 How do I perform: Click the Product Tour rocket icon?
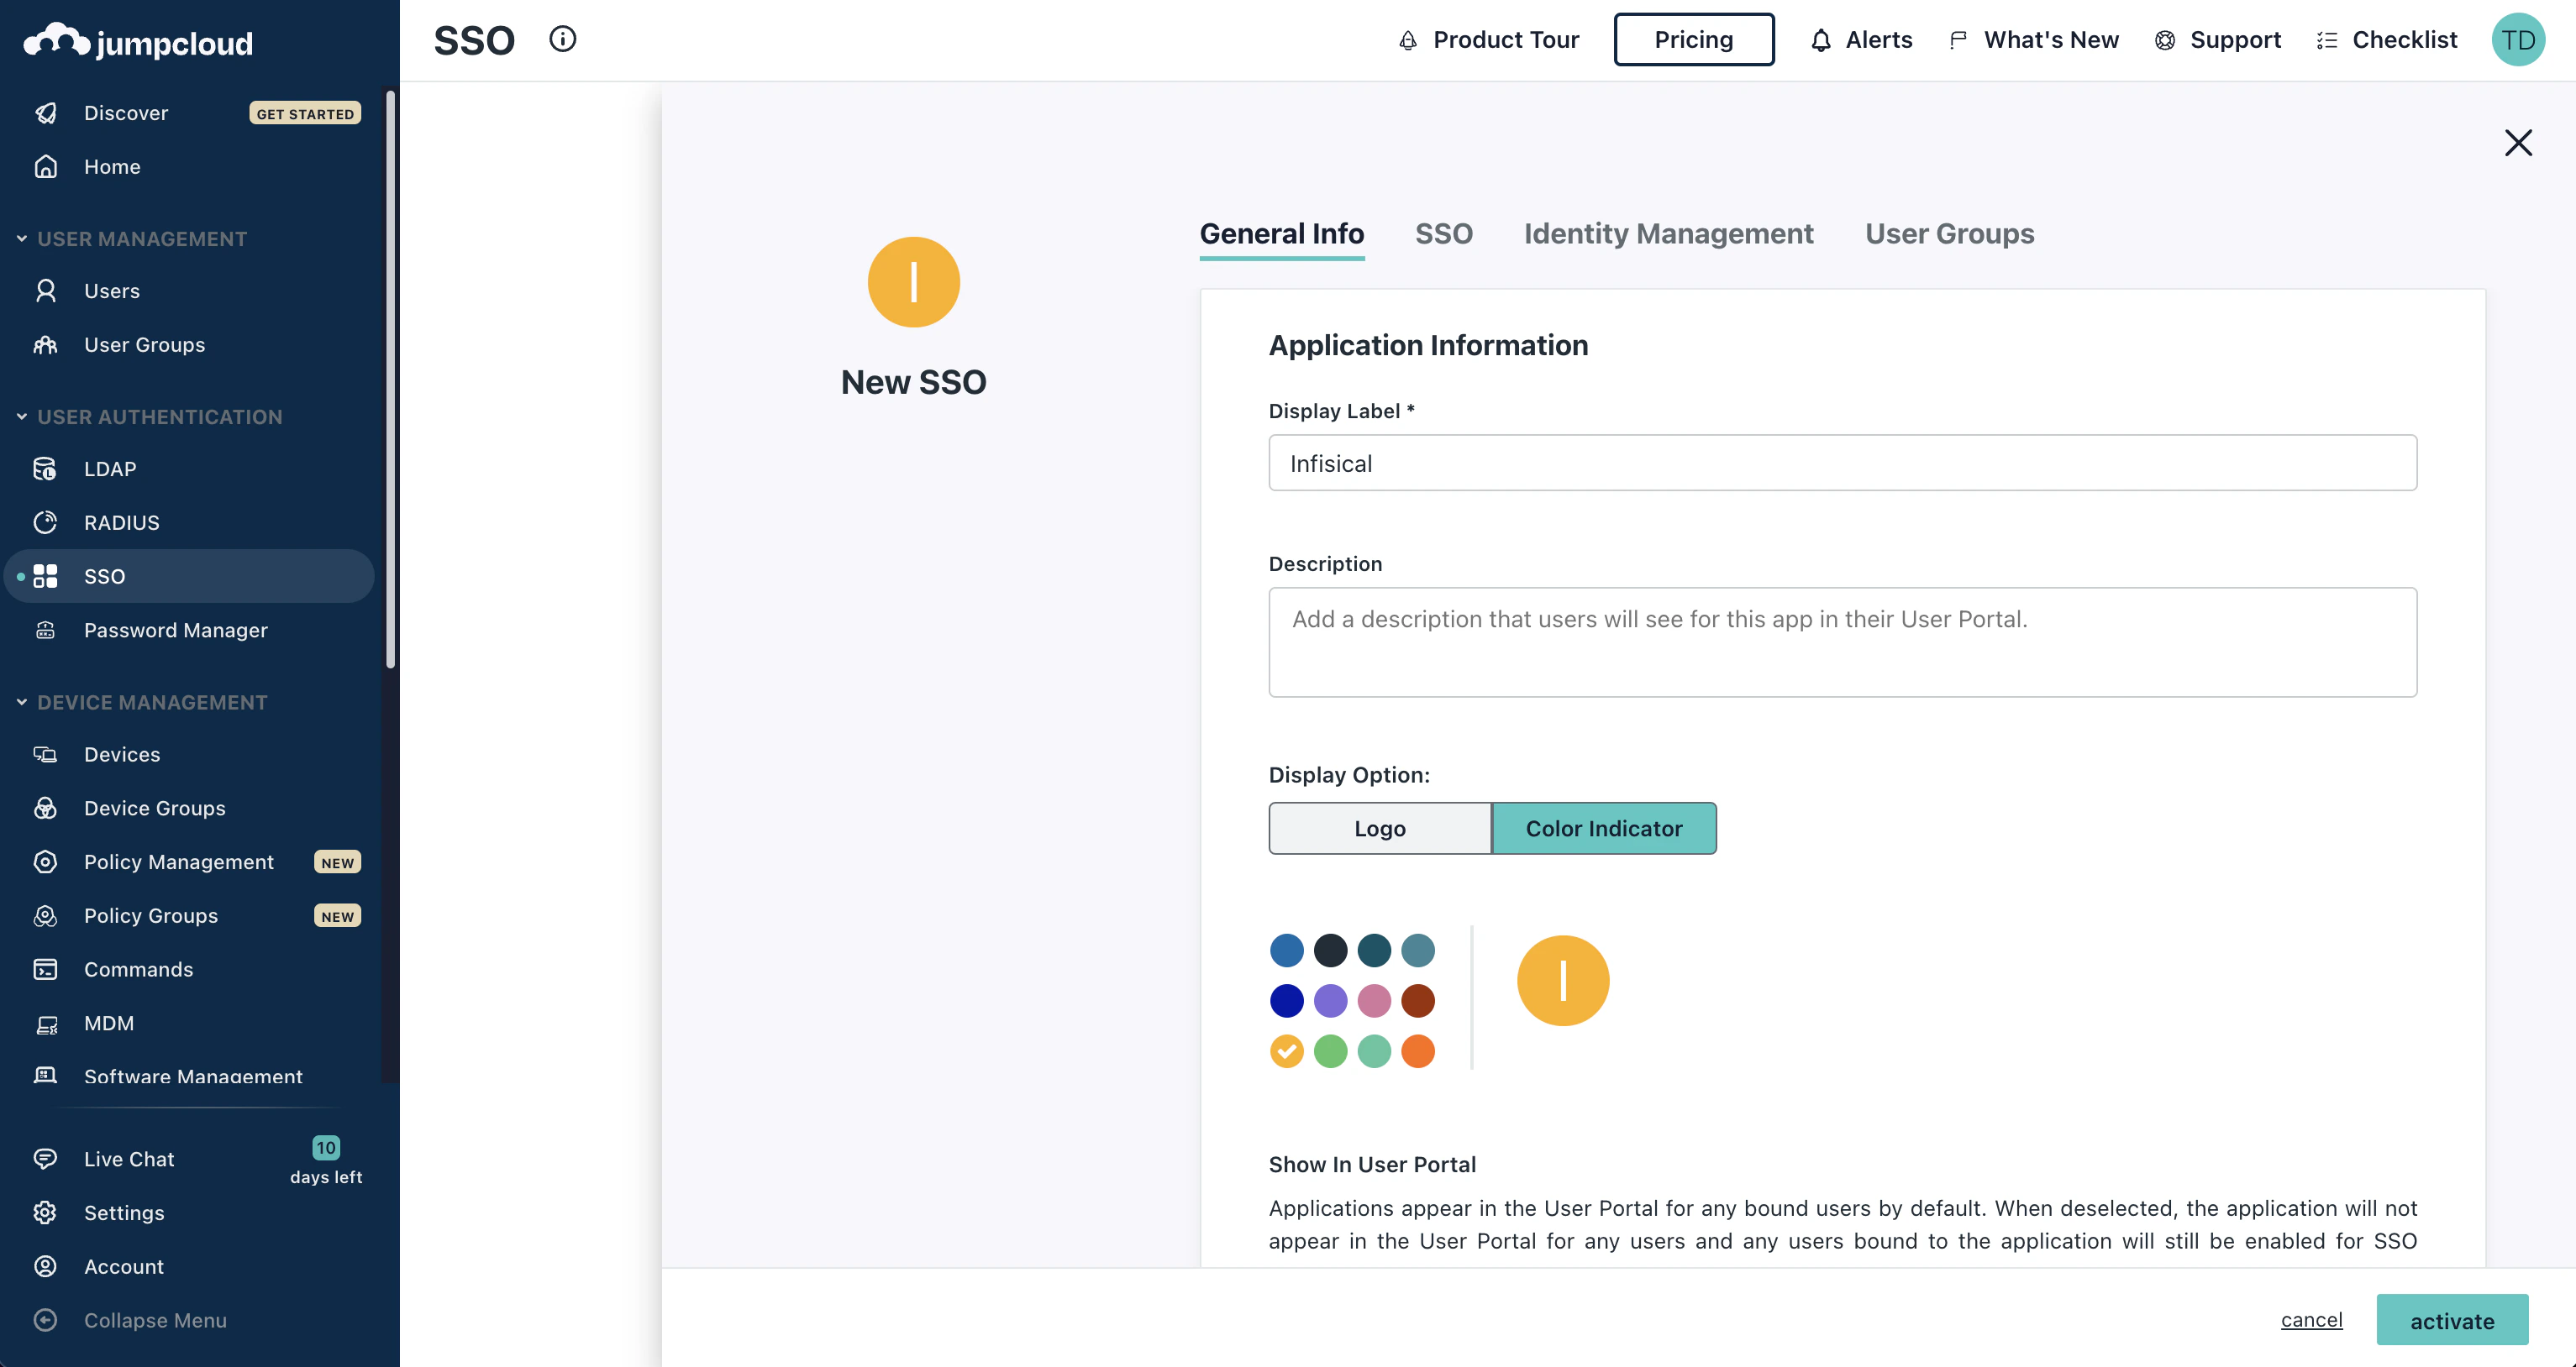point(1408,40)
